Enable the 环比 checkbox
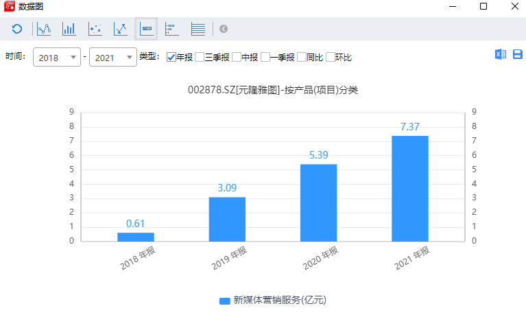 click(x=330, y=58)
